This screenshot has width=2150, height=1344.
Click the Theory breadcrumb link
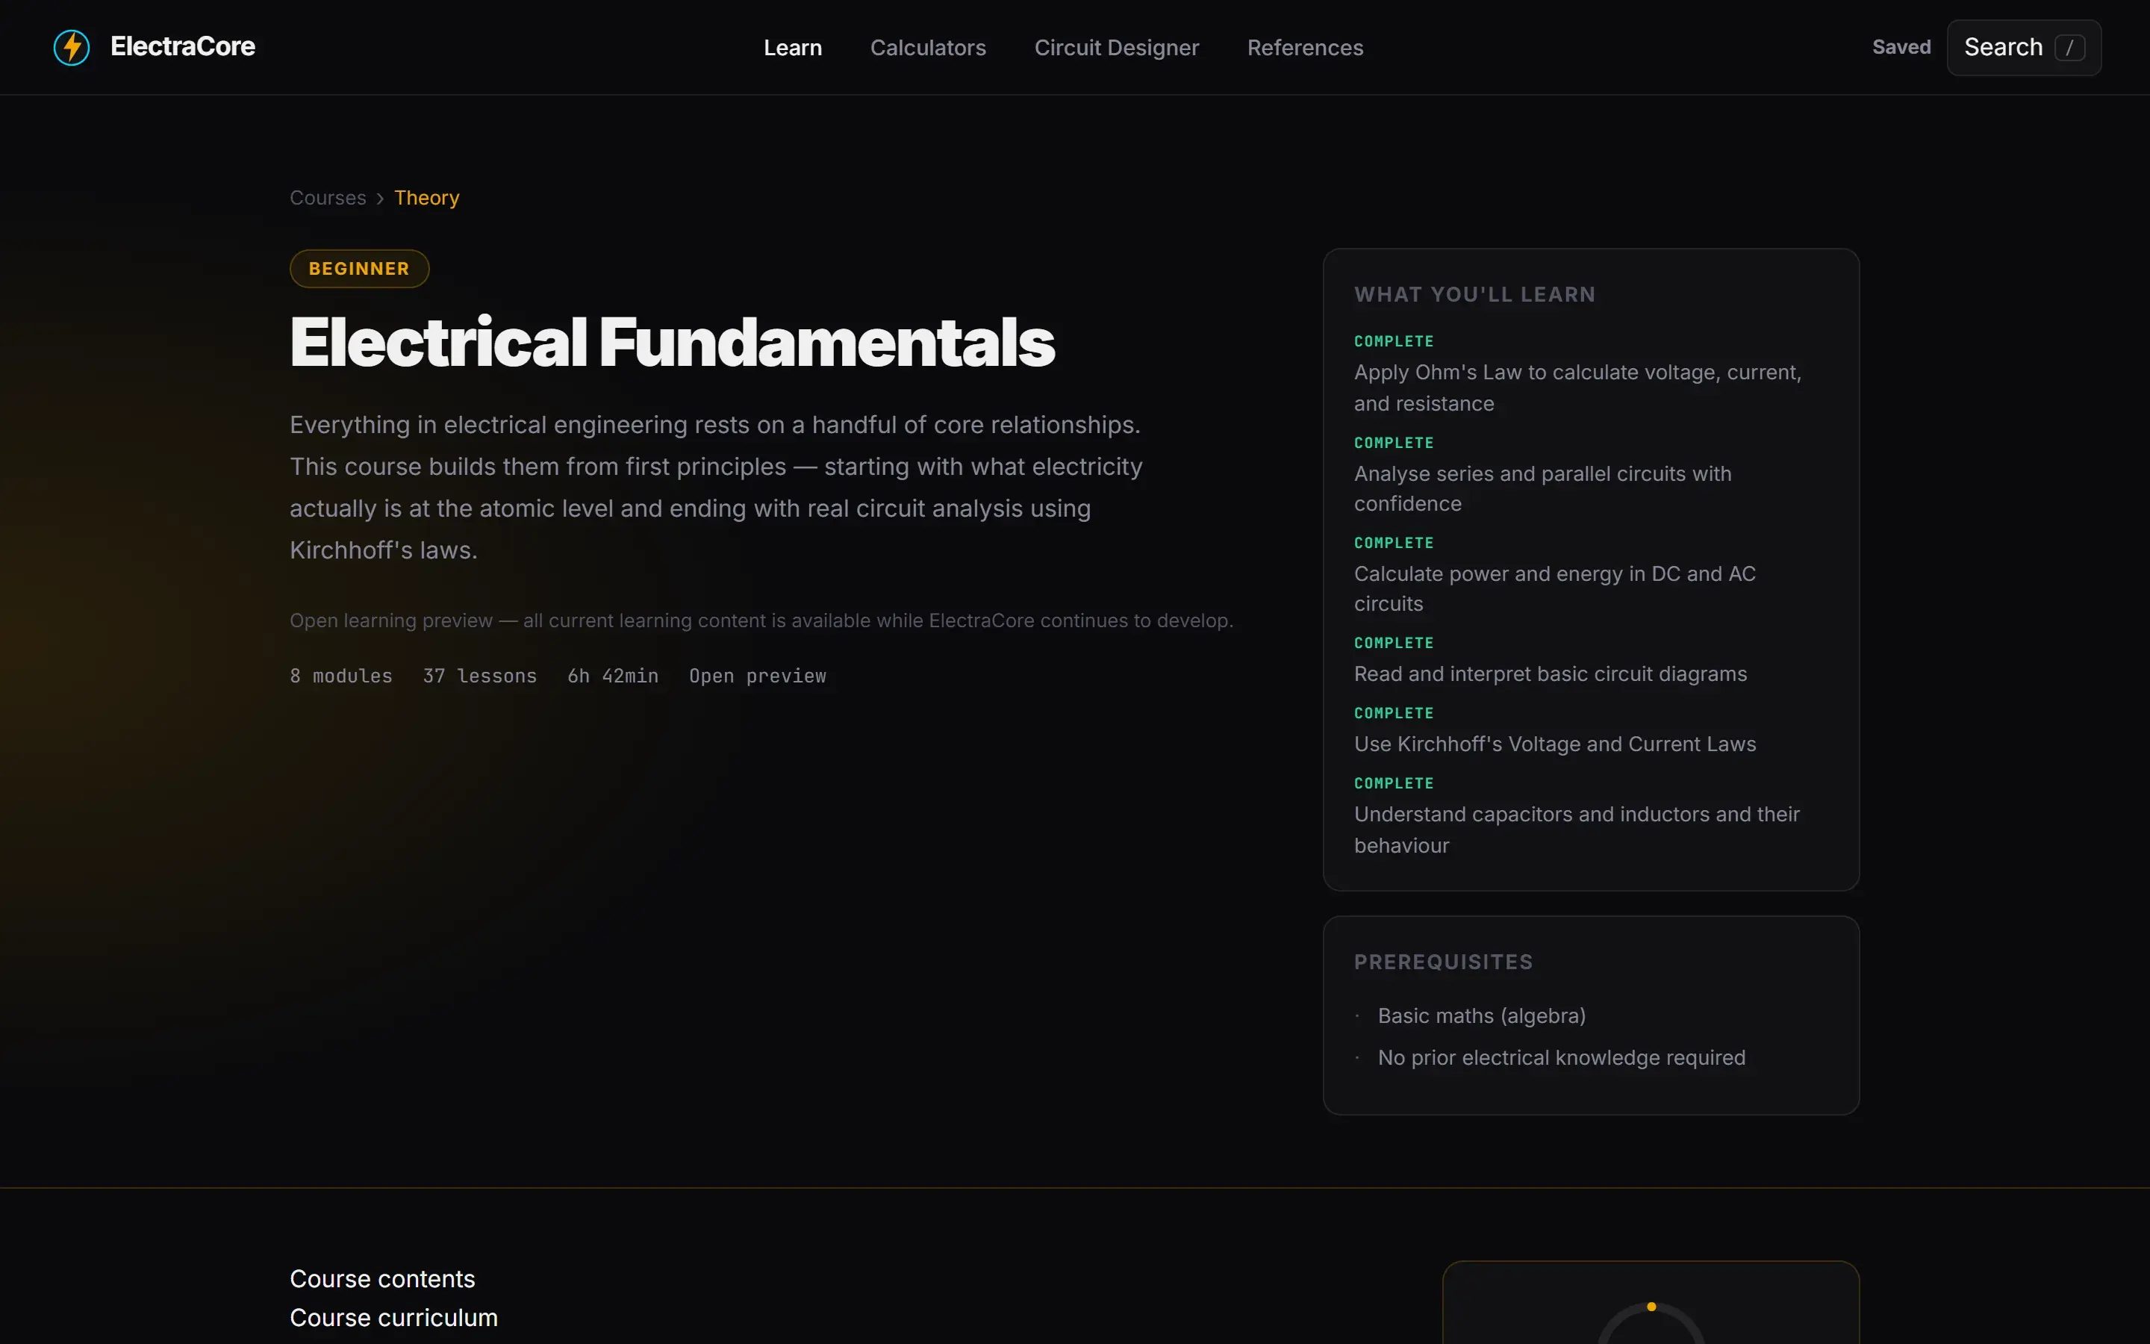click(426, 197)
